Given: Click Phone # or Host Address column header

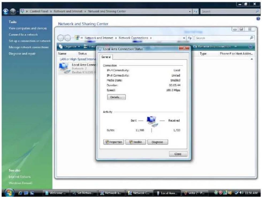Looking at the screenshot, I should coord(236,53).
